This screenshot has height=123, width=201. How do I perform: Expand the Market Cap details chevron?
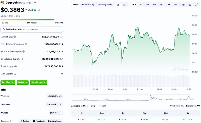coord(62,37)
